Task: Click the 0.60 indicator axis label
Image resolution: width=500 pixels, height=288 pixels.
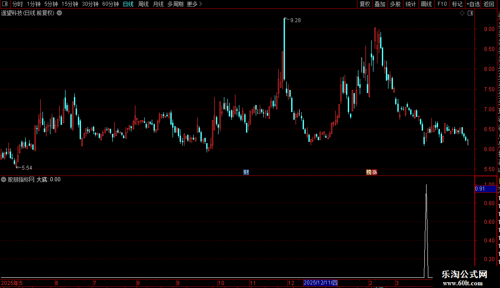Action: tap(489, 222)
